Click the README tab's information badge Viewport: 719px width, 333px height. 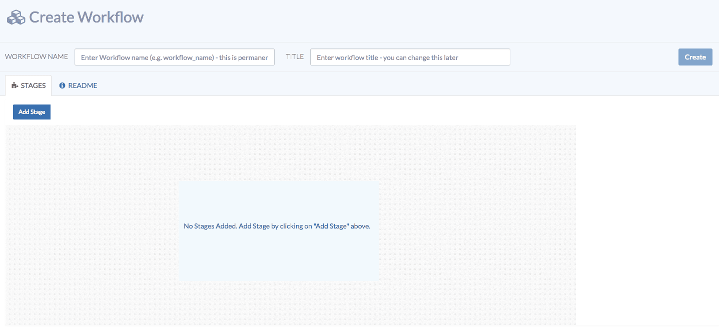click(x=62, y=85)
